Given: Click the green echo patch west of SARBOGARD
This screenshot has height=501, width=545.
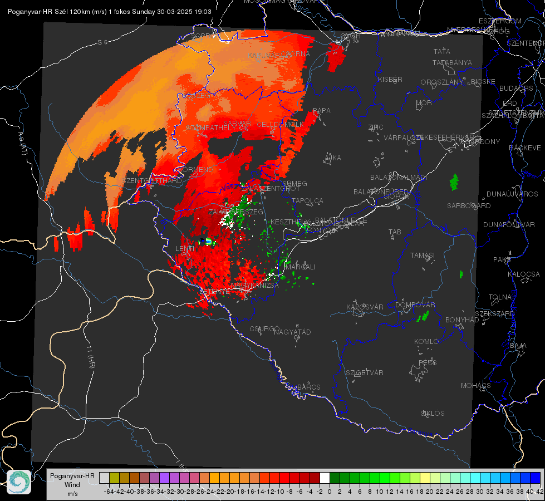Looking at the screenshot, I should coord(454,182).
